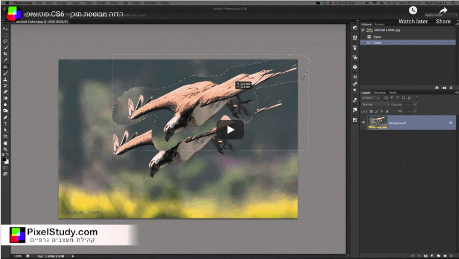Screen dimensions: 459x259
Task: Toggle Quick Mask mode
Action: (x=5, y=168)
